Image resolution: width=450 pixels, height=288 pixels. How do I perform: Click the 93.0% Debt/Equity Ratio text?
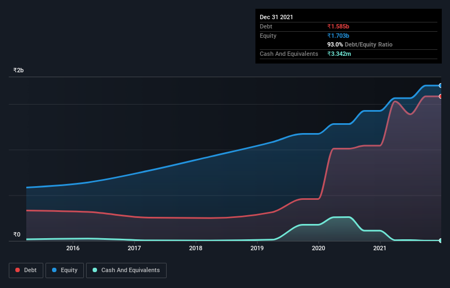click(360, 44)
